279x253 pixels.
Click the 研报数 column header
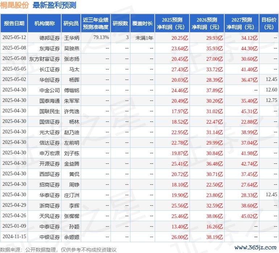click(120, 23)
